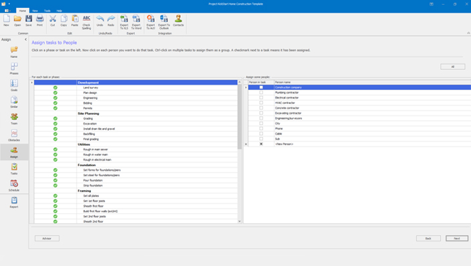
Task: Go to the Phases step in sidebar
Action: tap(14, 69)
